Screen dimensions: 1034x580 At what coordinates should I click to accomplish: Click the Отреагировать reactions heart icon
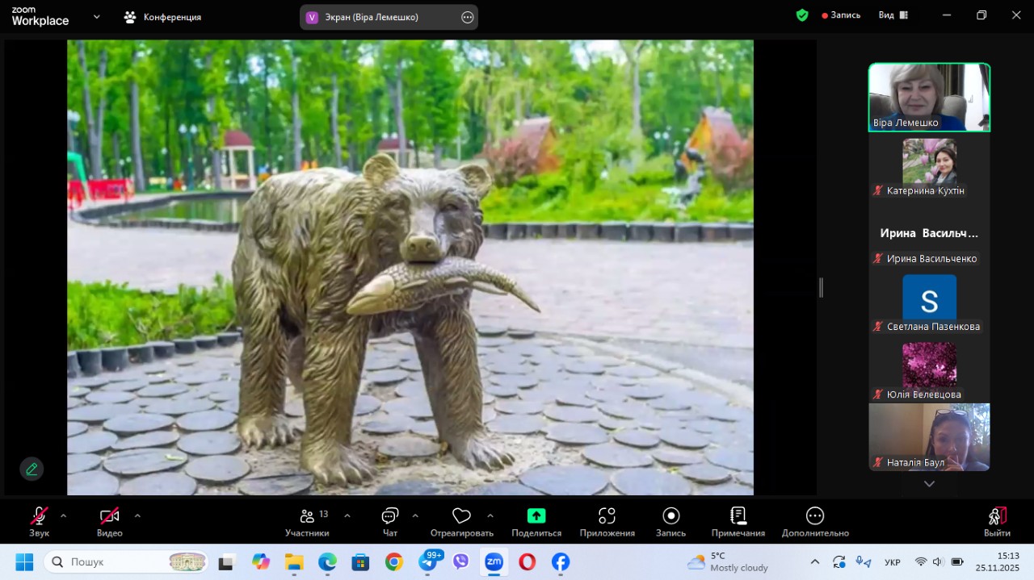coord(461,517)
